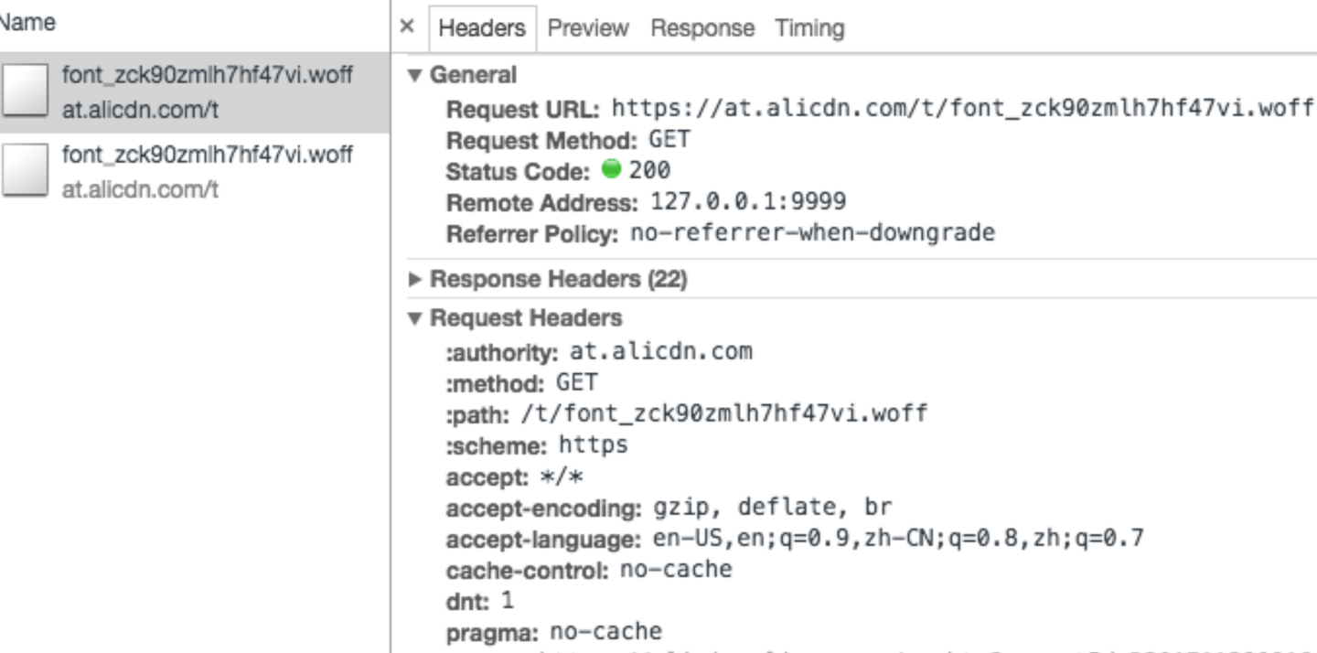
Task: Click the second woff request file icon
Action: pyautogui.click(x=25, y=171)
